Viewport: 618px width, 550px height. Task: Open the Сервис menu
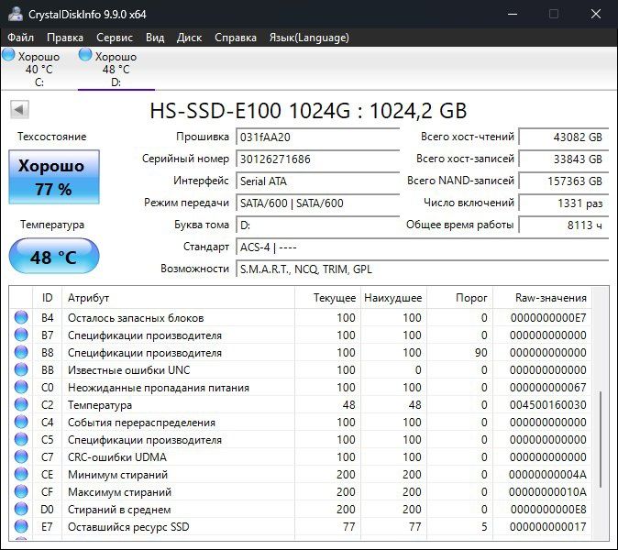[x=115, y=38]
